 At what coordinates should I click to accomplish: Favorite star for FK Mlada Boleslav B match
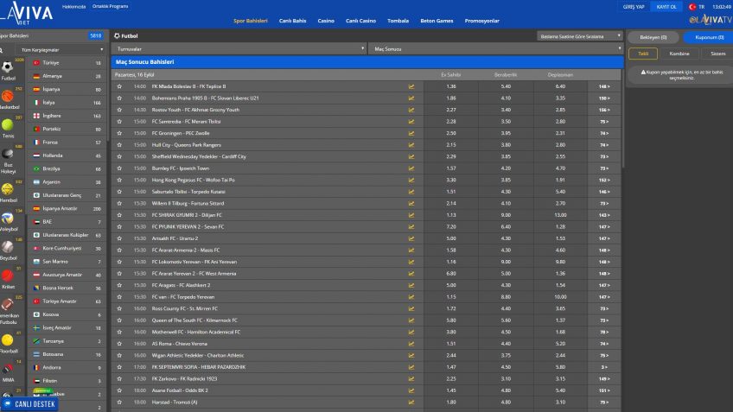(119, 86)
